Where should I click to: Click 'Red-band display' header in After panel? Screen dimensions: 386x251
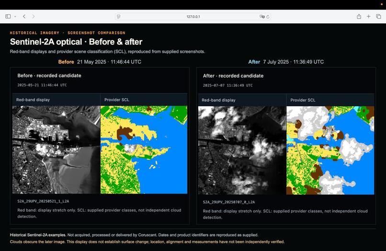[218, 100]
